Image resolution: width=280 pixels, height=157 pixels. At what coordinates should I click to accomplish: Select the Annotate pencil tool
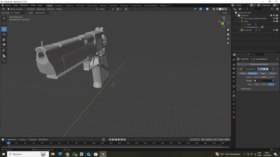4,50
